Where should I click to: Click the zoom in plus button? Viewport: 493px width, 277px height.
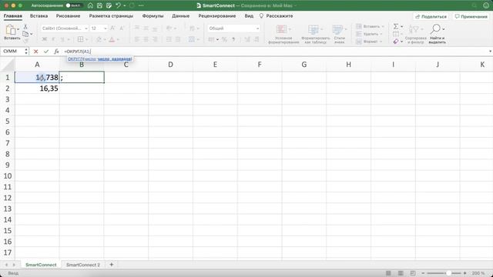(x=464, y=273)
